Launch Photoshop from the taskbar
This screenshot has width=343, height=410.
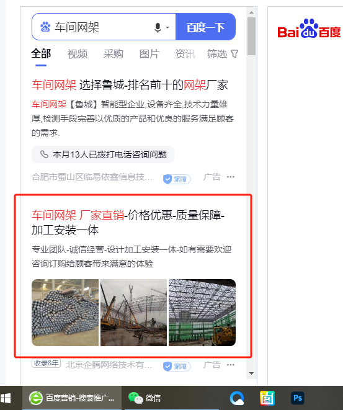click(298, 398)
